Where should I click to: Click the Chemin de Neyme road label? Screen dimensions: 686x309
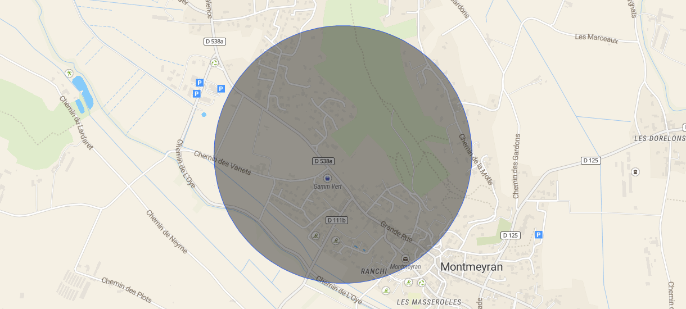click(x=166, y=231)
